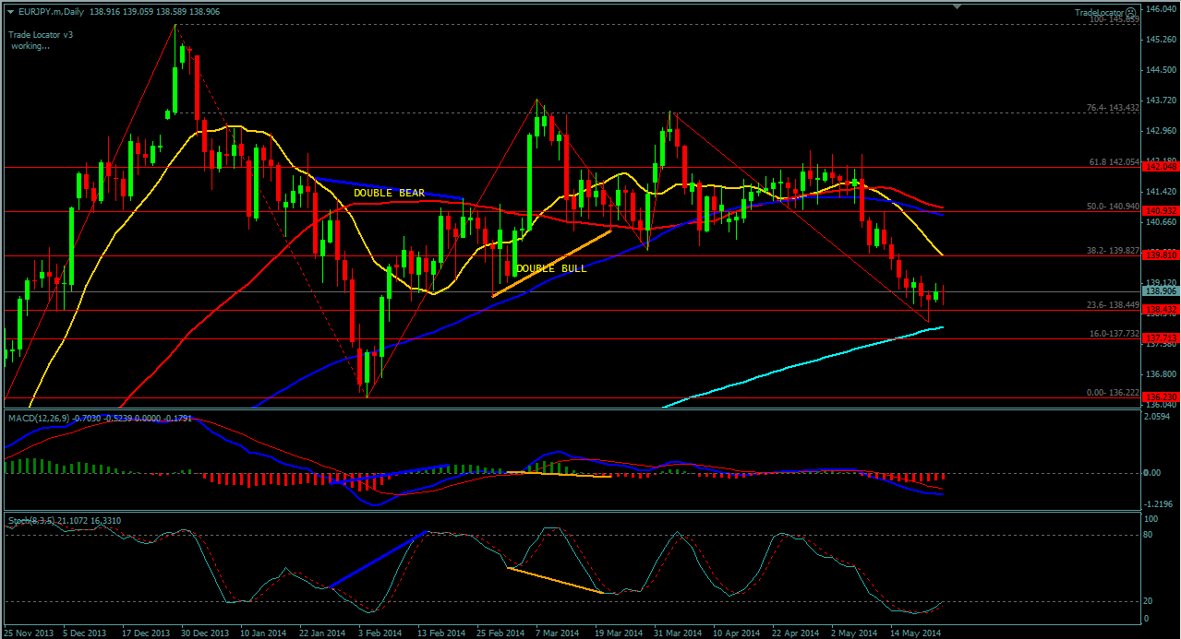This screenshot has width=1181, height=639.
Task: Click the 141.420 price scale value
Action: [x=1163, y=191]
